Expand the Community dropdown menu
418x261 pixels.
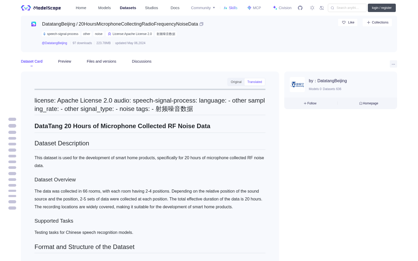point(203,8)
